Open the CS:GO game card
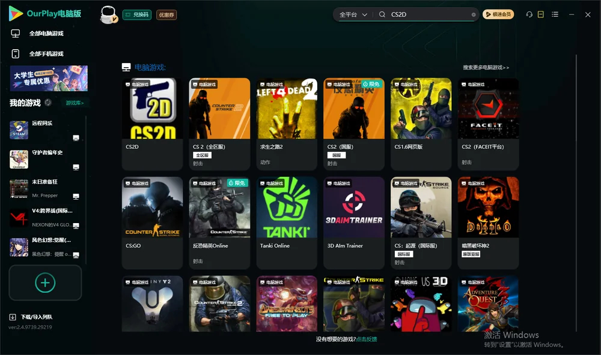Screen dimensions: 601x355 click(x=153, y=223)
